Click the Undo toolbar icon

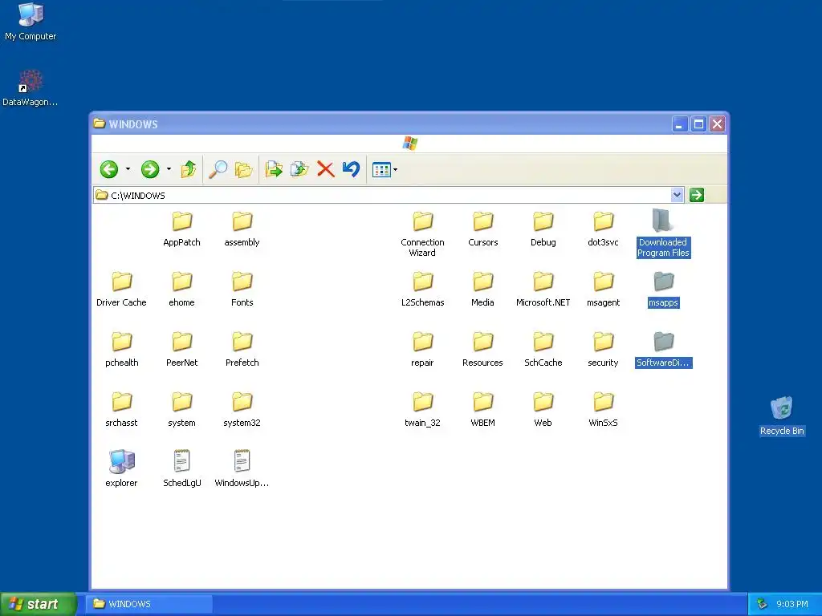[x=351, y=169]
